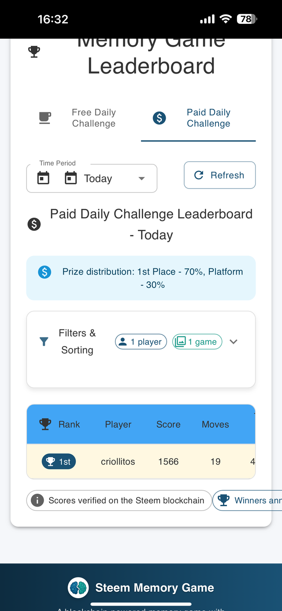Viewport: 282px width, 611px height.
Task: Click the first calendar icon in Time Period
Action: click(43, 178)
